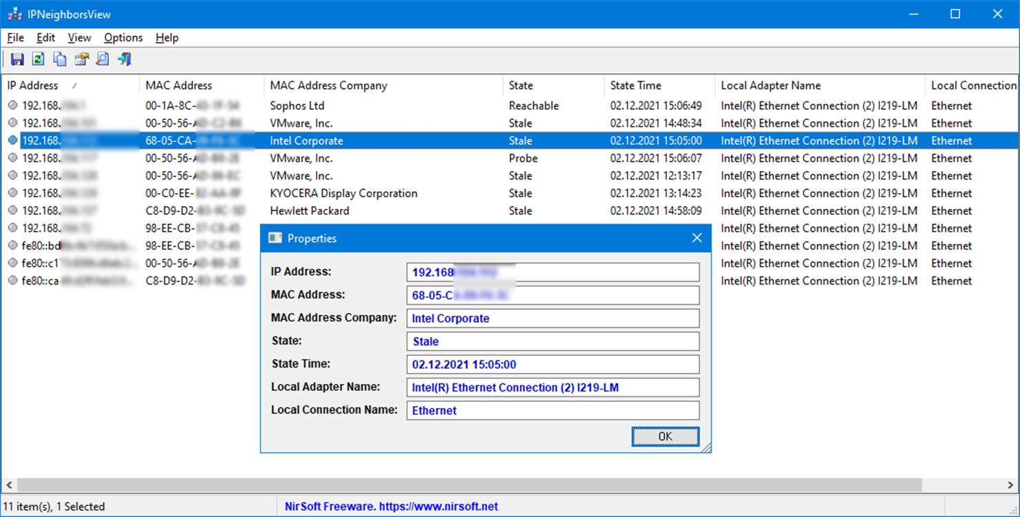
Task: Click the MAC Address field in Properties
Action: (x=553, y=295)
